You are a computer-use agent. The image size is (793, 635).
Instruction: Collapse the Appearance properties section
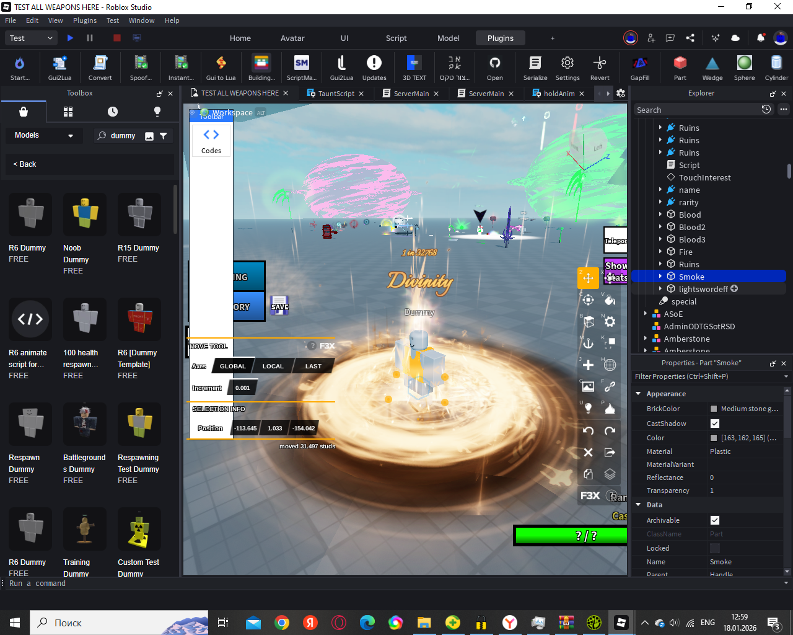639,394
